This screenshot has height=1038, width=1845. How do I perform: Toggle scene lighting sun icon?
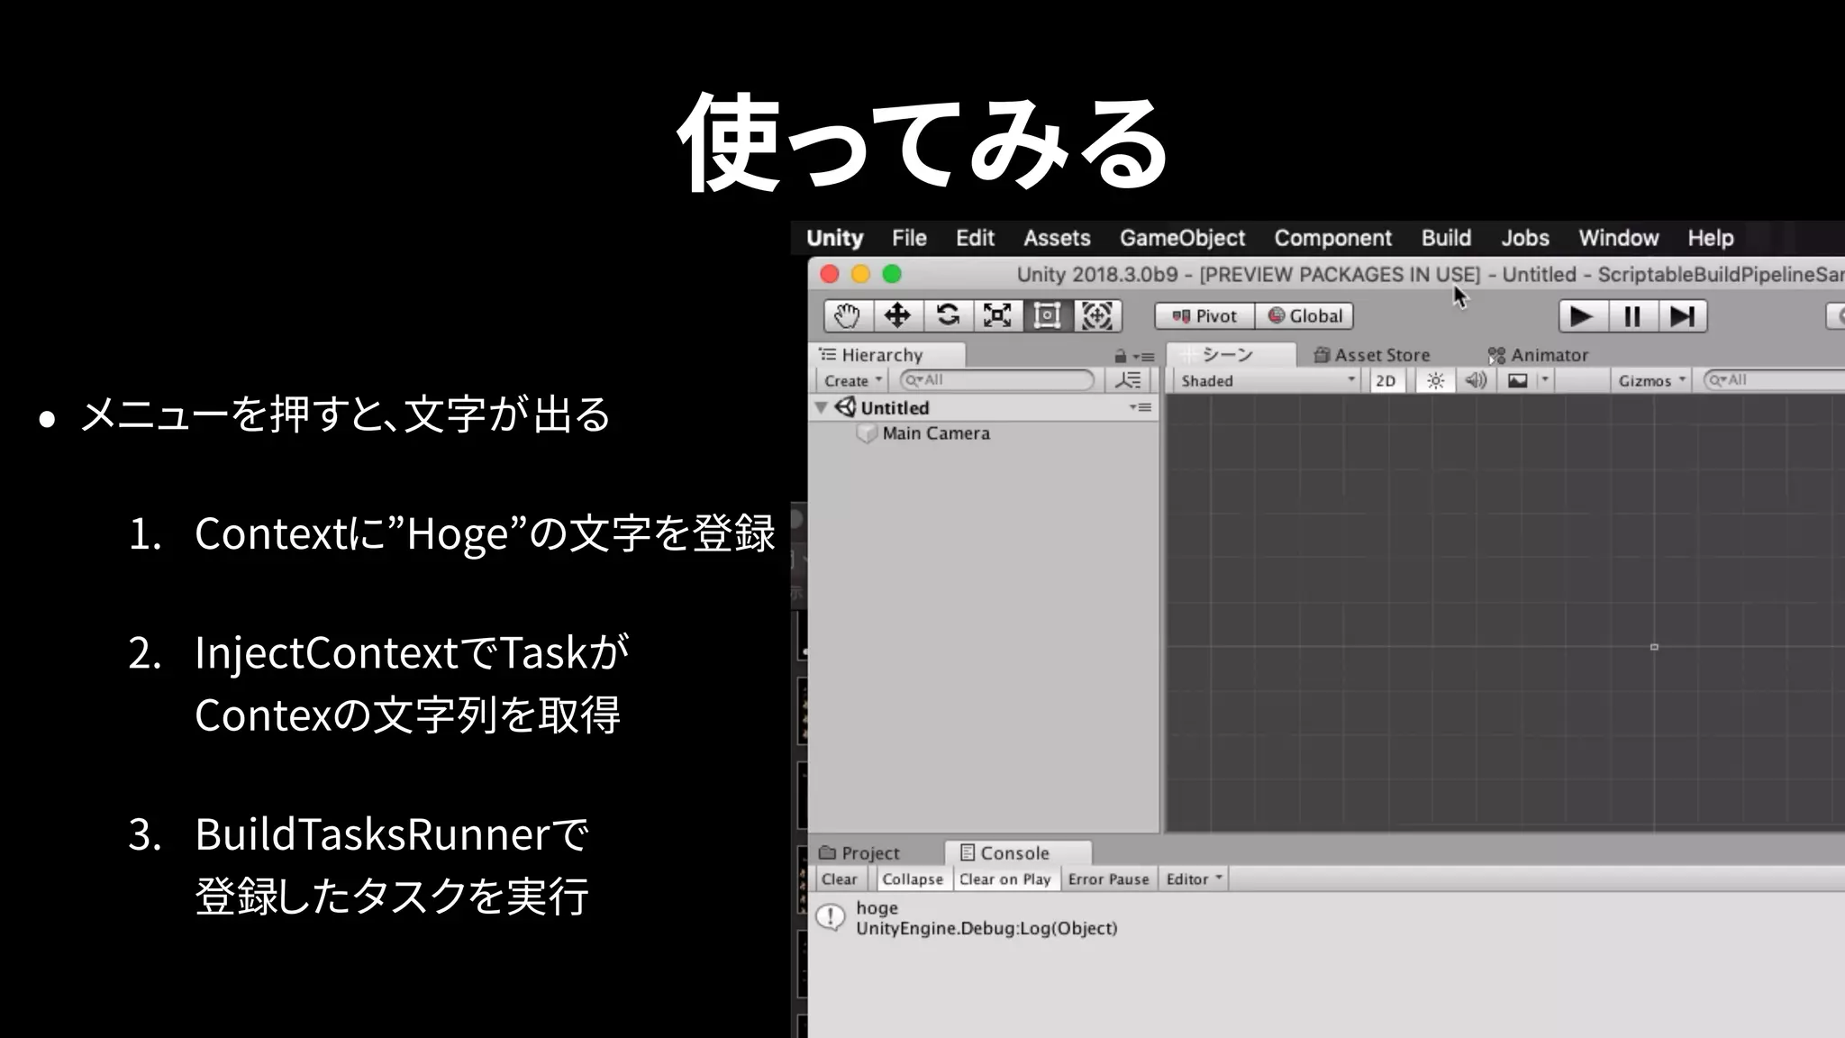coord(1435,381)
